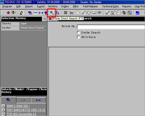145x116 pixels.
Task: Enable the Similar Search checkbox
Action: [78, 32]
